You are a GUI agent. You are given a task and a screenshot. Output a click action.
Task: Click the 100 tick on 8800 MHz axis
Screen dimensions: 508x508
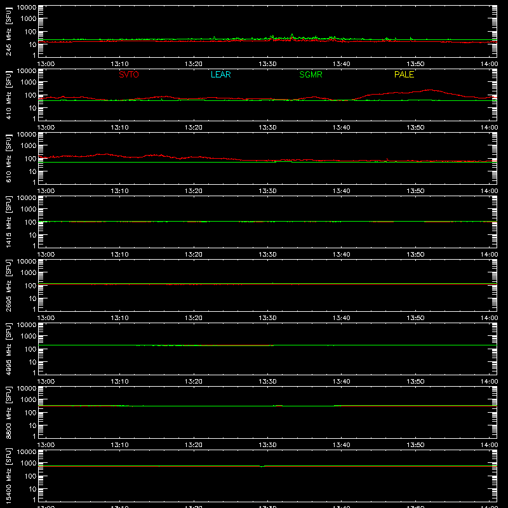click(x=30, y=413)
